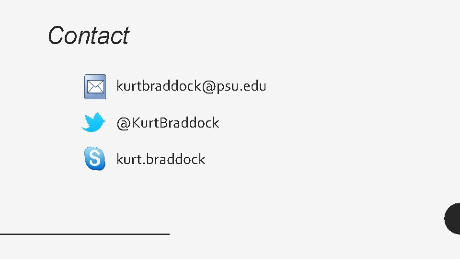Viewport: 460px width, 259px height.
Task: Click the Twitter bird icon
Action: pos(93,122)
